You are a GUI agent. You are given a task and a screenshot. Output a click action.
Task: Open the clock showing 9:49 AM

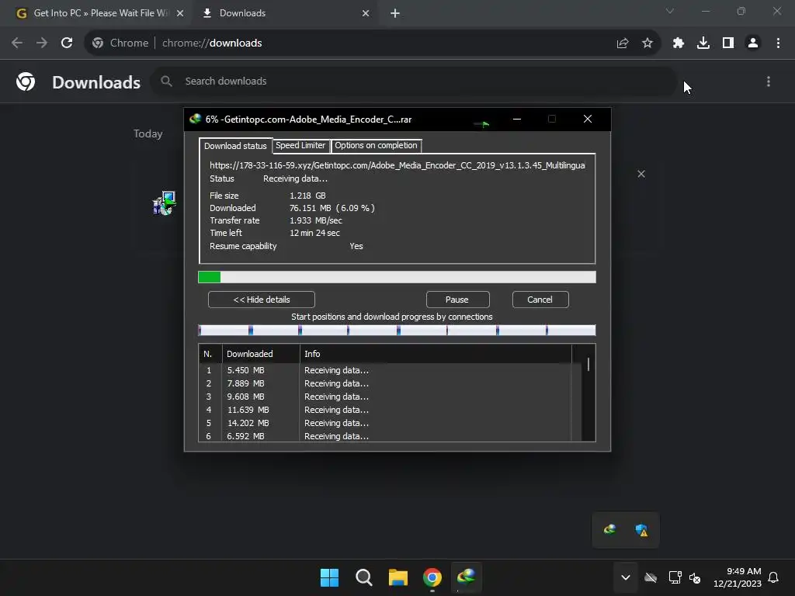pyautogui.click(x=738, y=577)
